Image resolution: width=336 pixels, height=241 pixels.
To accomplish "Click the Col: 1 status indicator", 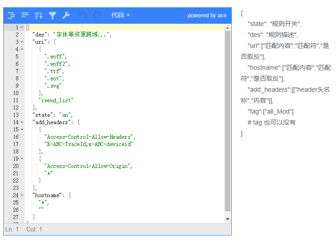I will (34, 230).
